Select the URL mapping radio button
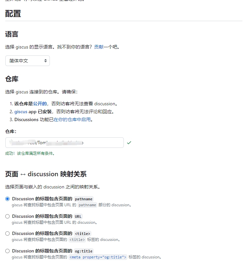246x265 pixels. 8,216
